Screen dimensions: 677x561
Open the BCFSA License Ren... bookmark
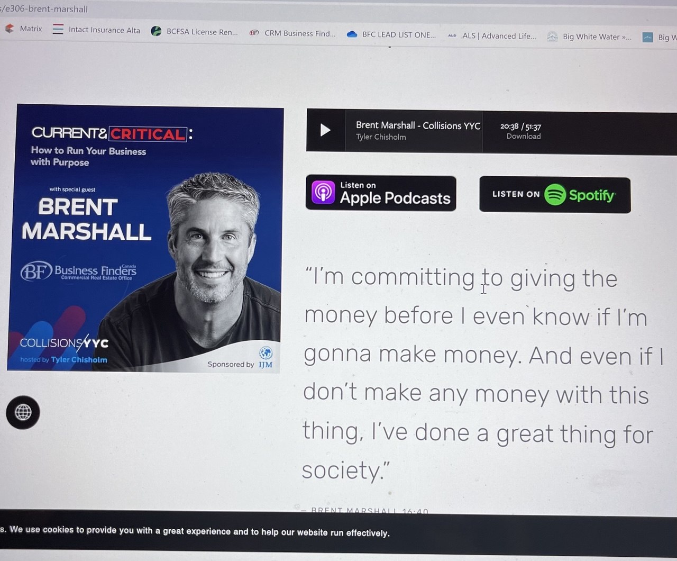point(194,32)
